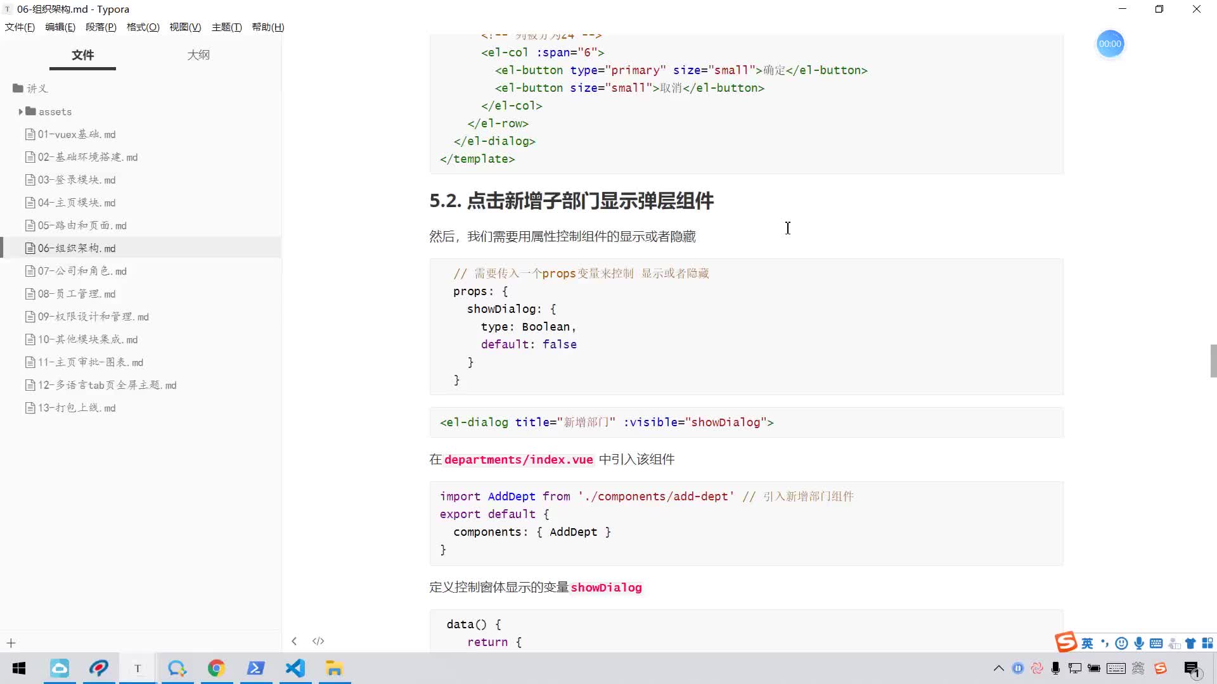
Task: Open file 09-权限设计和管理.md
Action: 87,317
